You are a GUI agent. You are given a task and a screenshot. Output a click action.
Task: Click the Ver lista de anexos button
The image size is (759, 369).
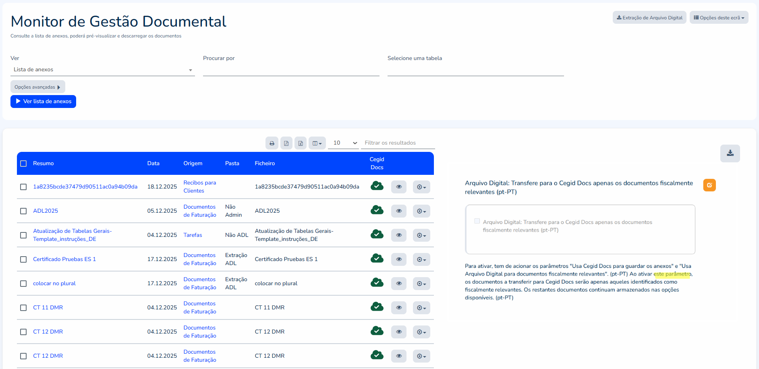coord(44,102)
